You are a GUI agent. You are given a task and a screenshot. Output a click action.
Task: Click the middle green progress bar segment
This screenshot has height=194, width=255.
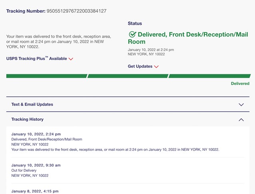coord(127,76)
